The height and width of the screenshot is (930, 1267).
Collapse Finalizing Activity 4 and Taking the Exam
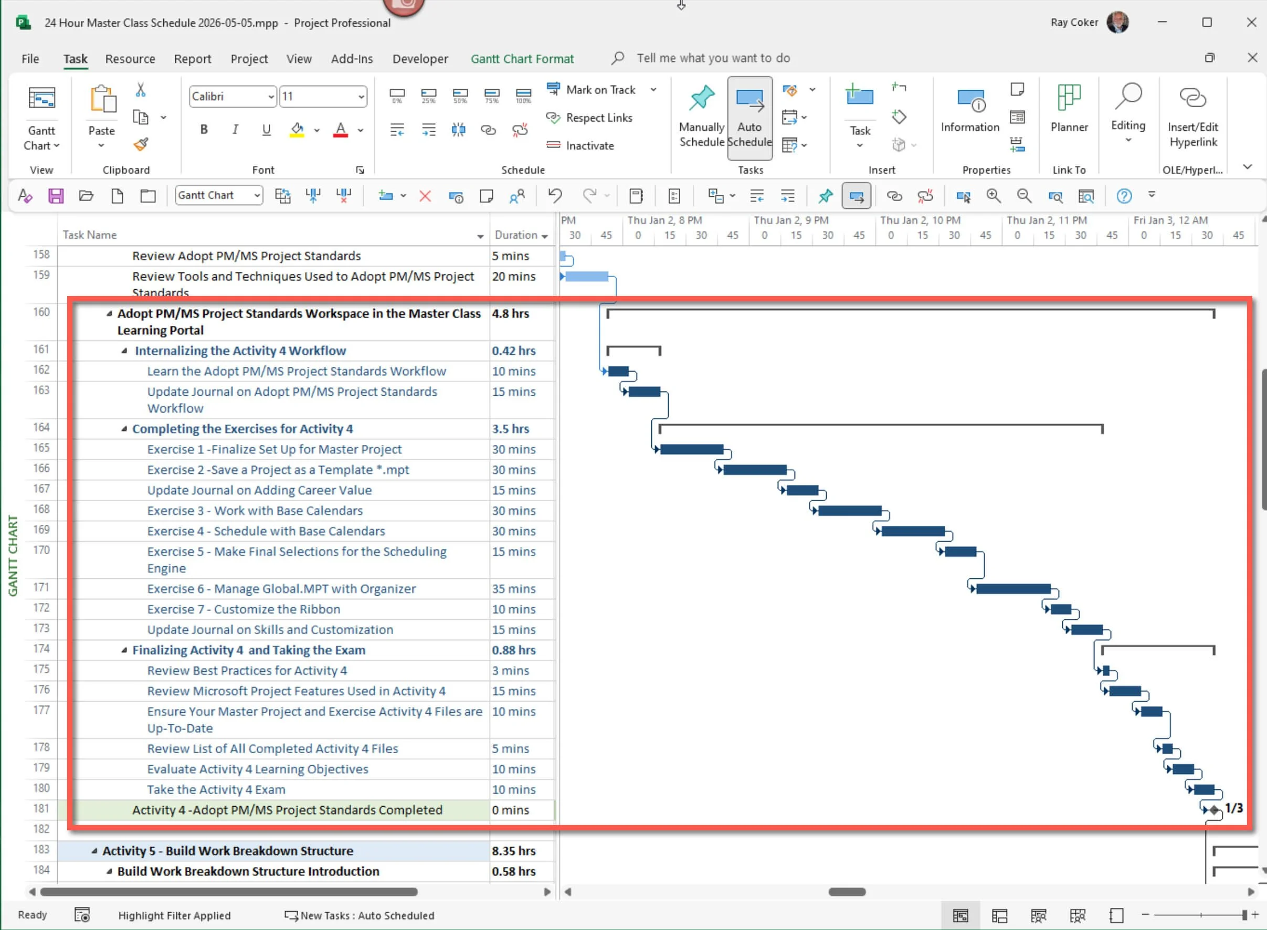(124, 650)
